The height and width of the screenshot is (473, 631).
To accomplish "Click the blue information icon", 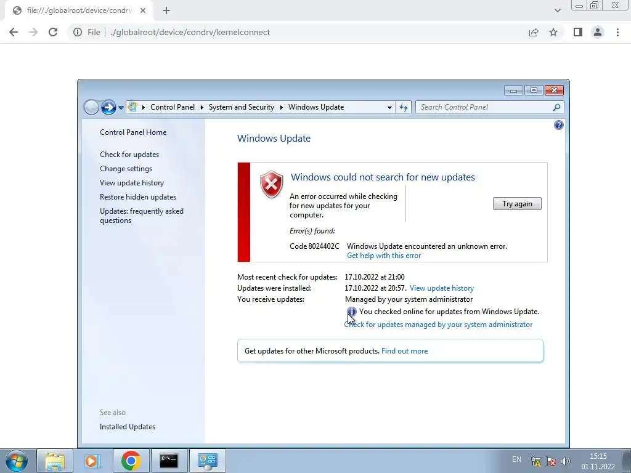I will coord(352,311).
